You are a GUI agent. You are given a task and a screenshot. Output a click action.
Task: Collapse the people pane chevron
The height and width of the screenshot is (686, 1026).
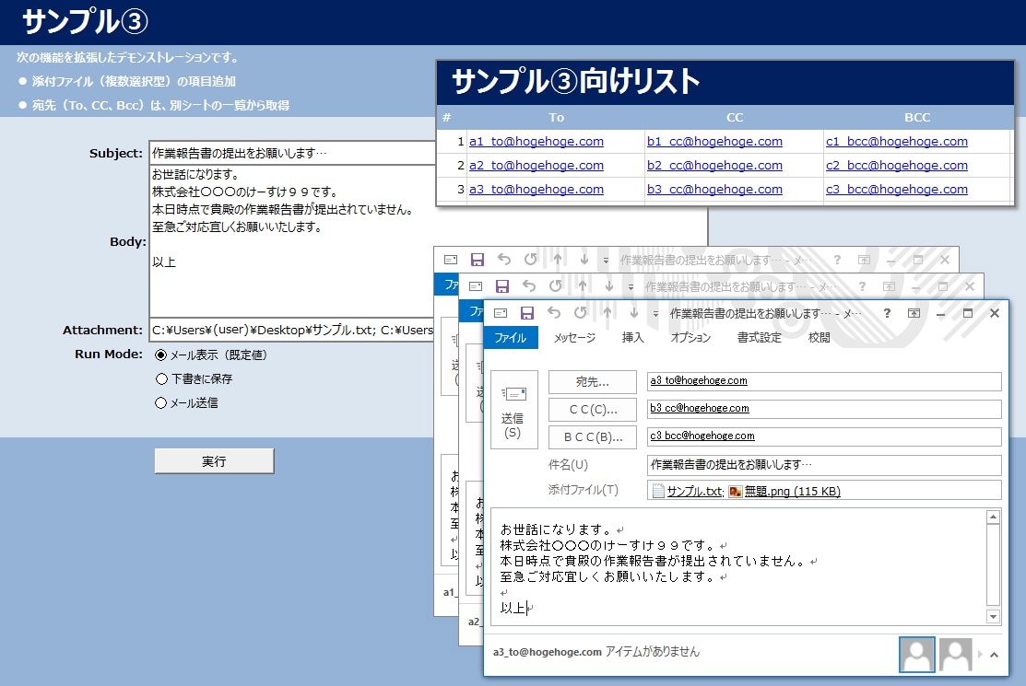tap(994, 655)
